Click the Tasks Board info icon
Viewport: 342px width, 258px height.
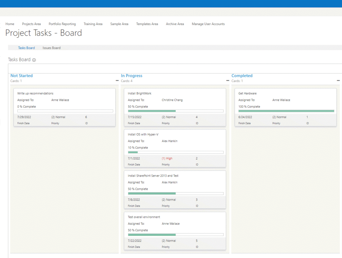(34, 60)
